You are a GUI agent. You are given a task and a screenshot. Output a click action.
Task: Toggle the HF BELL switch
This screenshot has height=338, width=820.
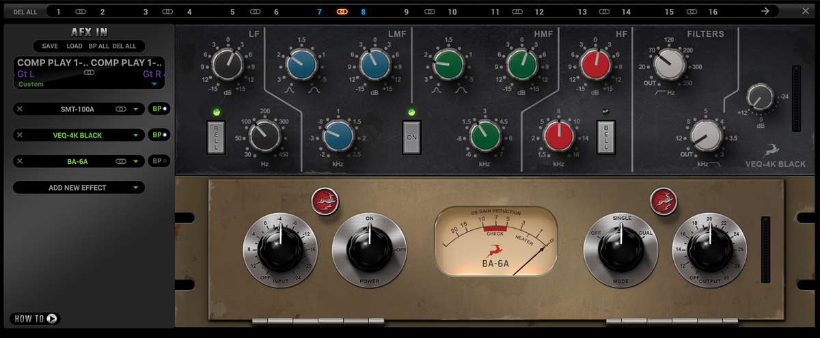pyautogui.click(x=605, y=137)
